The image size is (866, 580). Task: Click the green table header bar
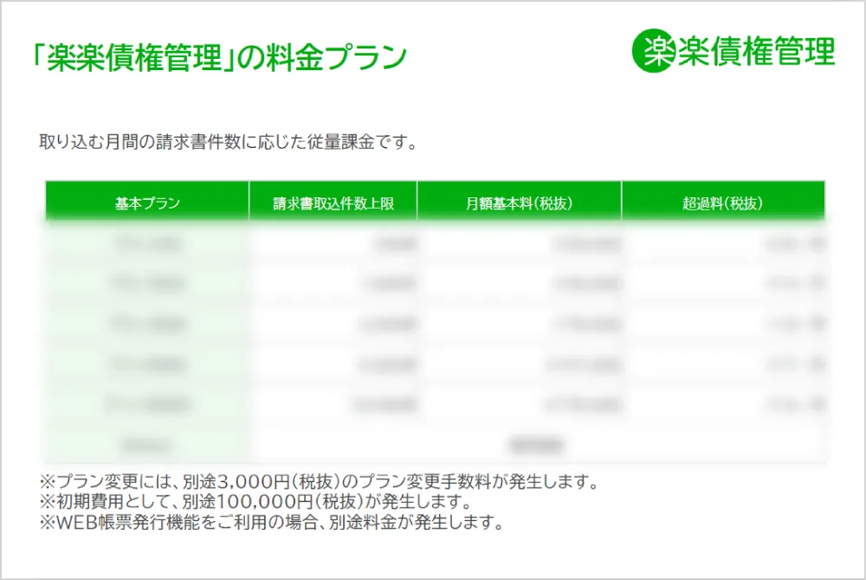433,201
